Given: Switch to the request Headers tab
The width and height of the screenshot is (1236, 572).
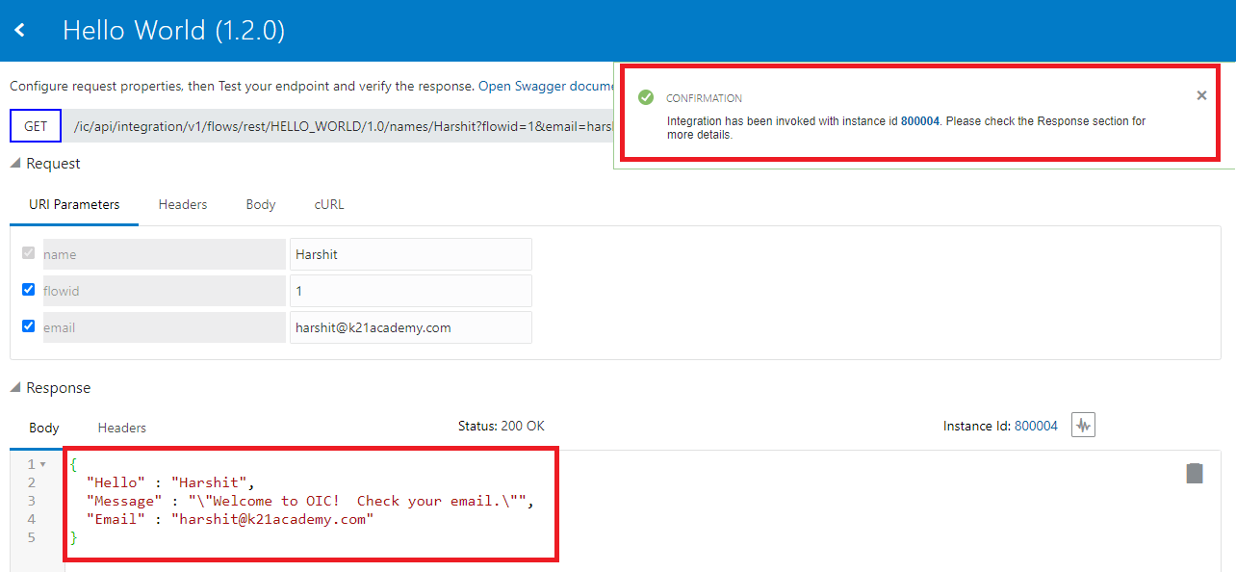Looking at the screenshot, I should tap(183, 205).
